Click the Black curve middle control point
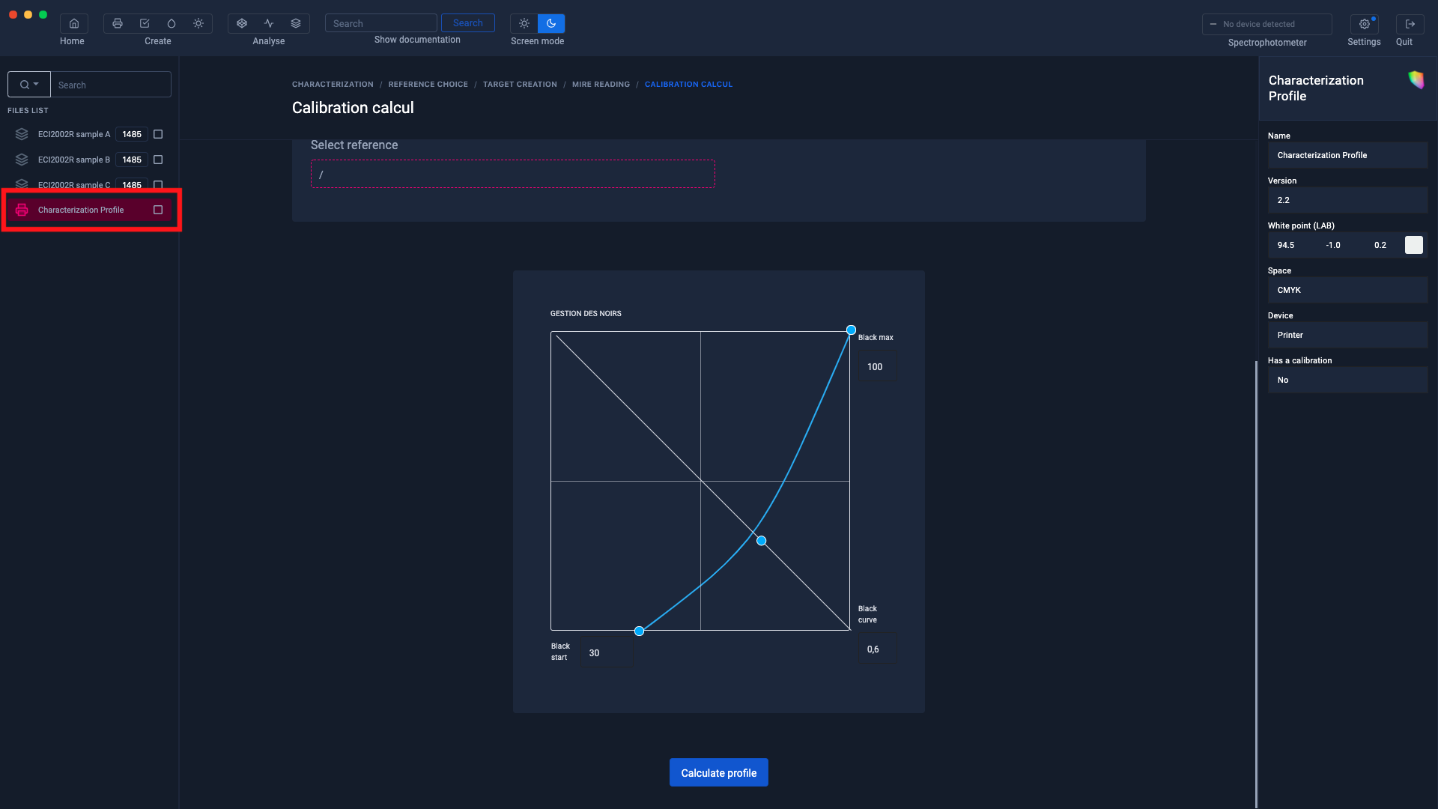This screenshot has height=809, width=1438. click(761, 540)
